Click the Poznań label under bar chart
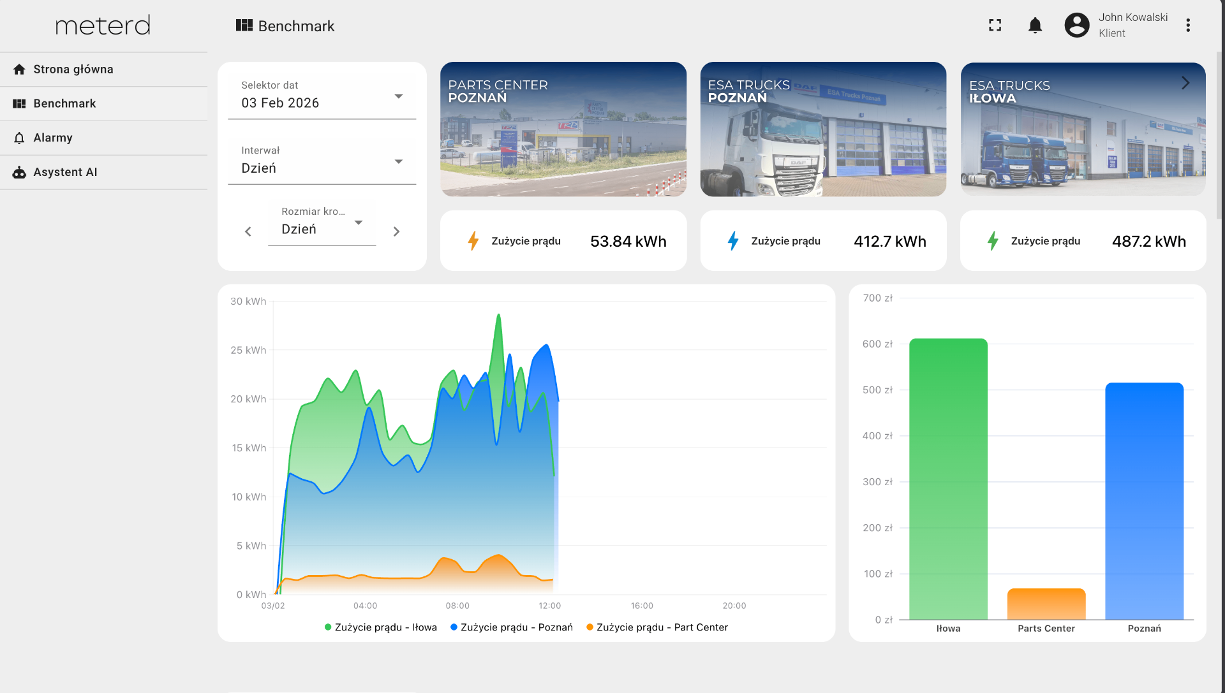 tap(1144, 629)
